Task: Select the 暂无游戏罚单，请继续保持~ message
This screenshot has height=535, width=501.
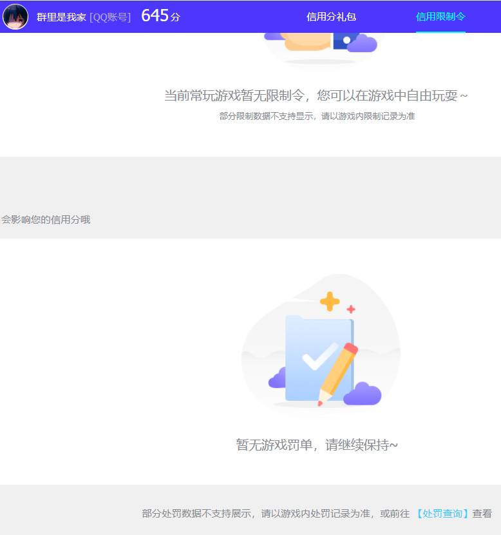Action: point(317,445)
